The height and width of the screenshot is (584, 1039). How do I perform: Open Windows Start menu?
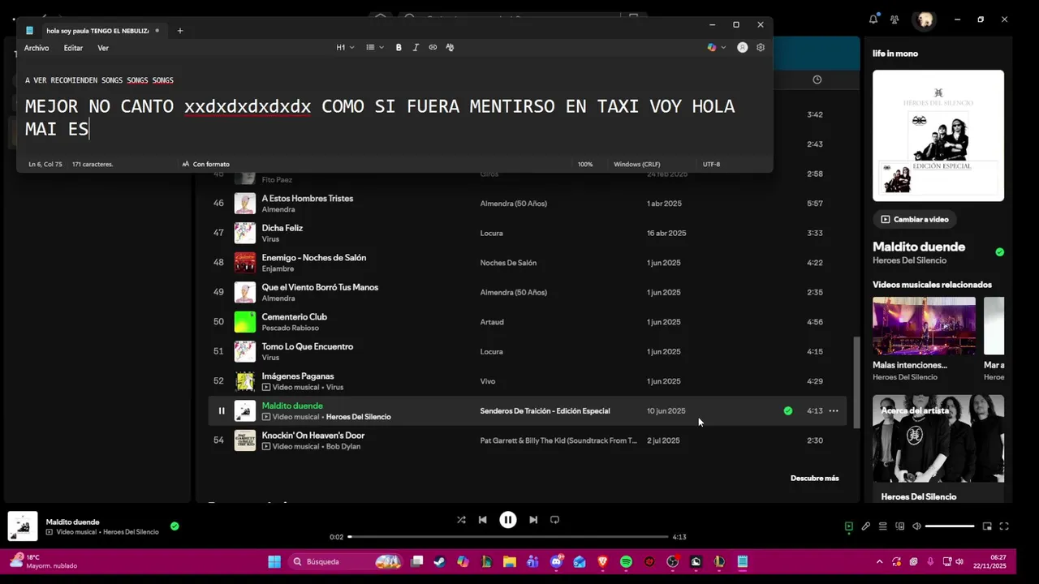pyautogui.click(x=274, y=561)
